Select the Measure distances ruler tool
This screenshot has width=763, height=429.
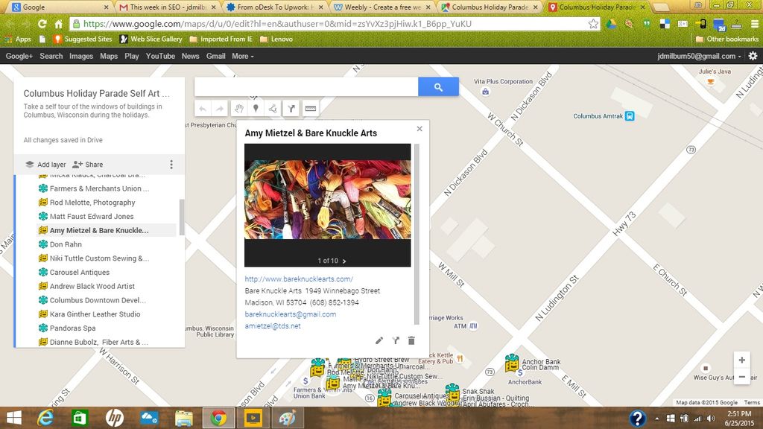click(311, 109)
